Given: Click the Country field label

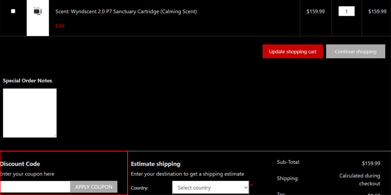Looking at the screenshot, I should click(140, 188).
